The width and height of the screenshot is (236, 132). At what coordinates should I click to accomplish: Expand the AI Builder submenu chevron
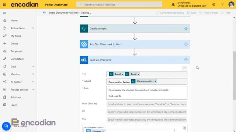pyautogui.click(x=33, y=82)
